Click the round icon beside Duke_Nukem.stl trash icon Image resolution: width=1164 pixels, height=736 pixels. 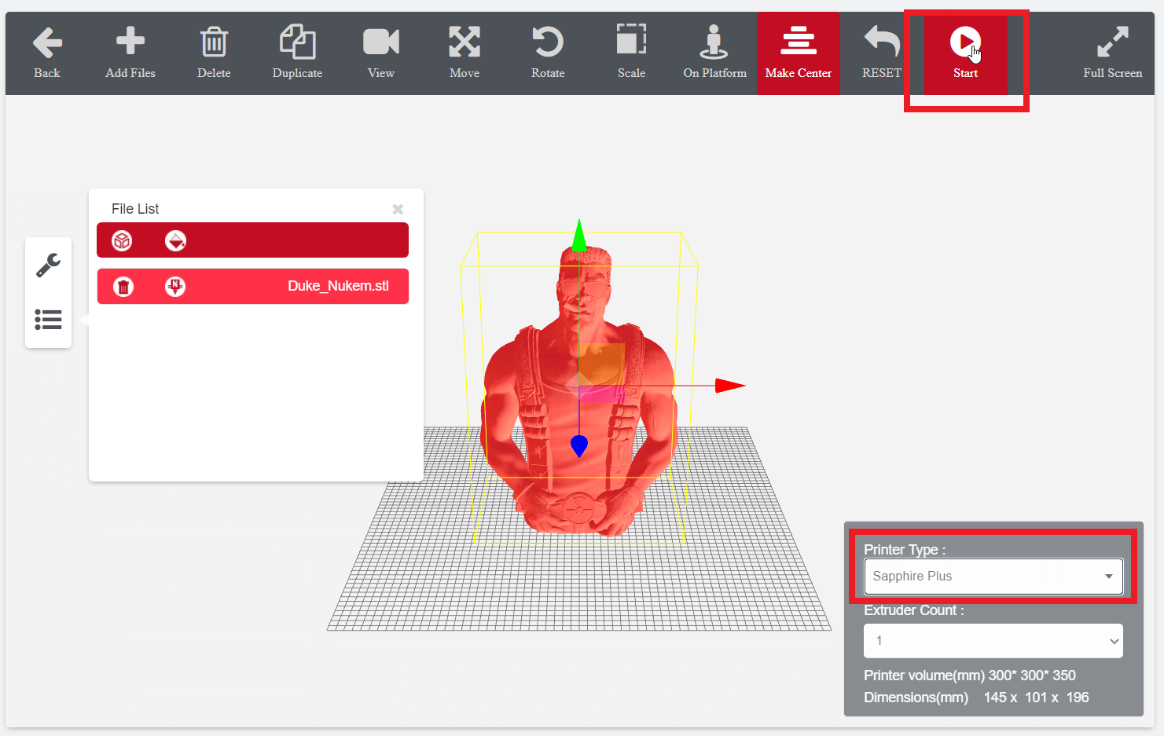coord(175,287)
